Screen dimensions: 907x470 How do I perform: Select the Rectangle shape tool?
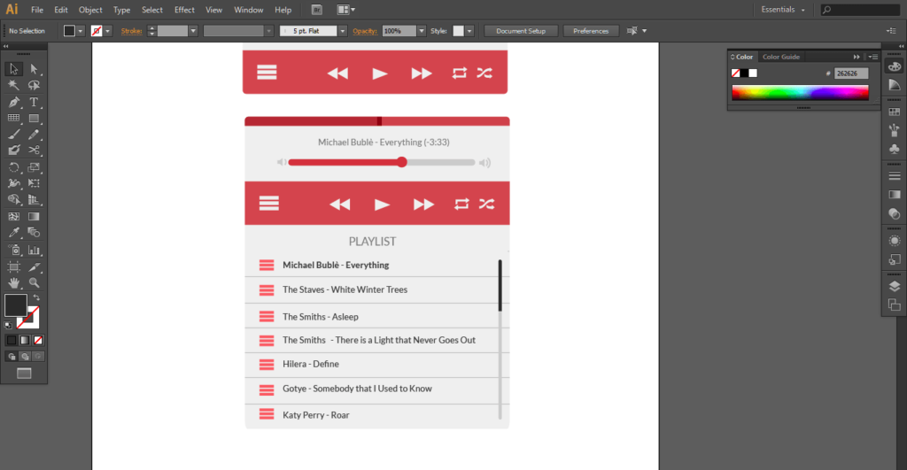(34, 118)
